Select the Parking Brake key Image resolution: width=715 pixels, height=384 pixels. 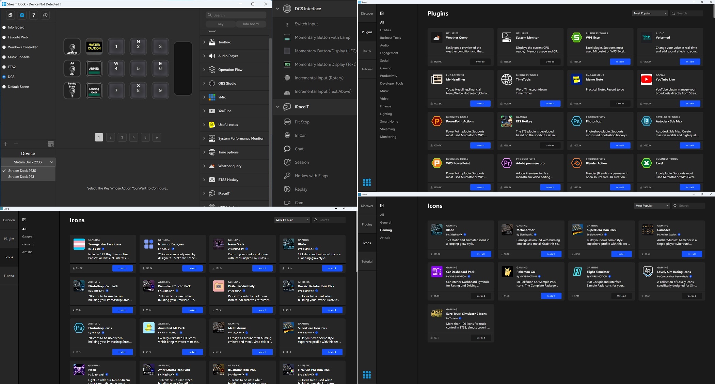[x=72, y=91]
